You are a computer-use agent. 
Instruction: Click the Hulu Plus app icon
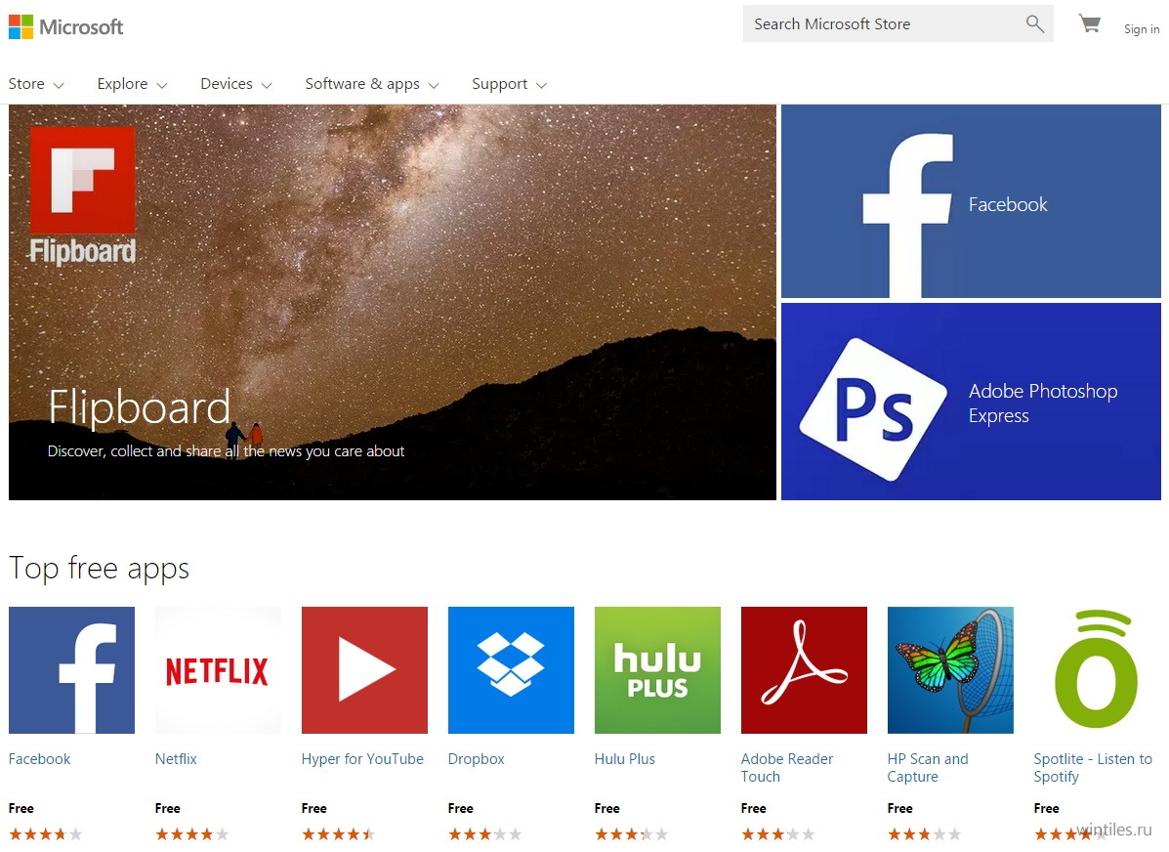[657, 670]
